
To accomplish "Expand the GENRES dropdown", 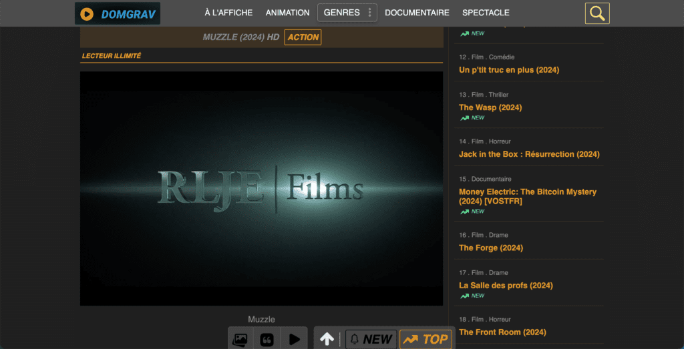I will [347, 13].
